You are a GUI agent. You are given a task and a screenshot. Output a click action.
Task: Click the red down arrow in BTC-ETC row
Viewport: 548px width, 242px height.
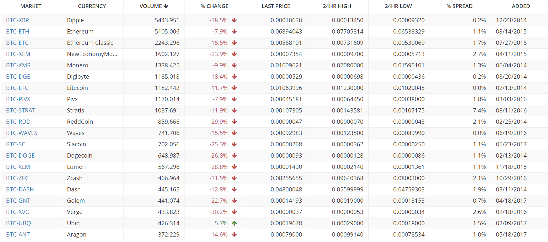pyautogui.click(x=234, y=43)
